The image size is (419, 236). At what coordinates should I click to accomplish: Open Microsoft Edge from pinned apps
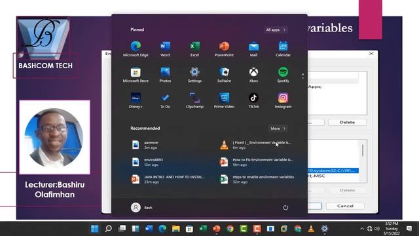click(x=136, y=49)
